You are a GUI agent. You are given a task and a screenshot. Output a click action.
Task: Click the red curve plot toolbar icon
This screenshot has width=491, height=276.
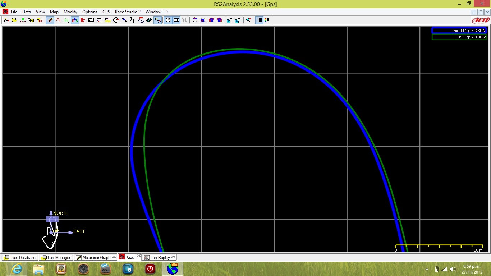[58, 20]
